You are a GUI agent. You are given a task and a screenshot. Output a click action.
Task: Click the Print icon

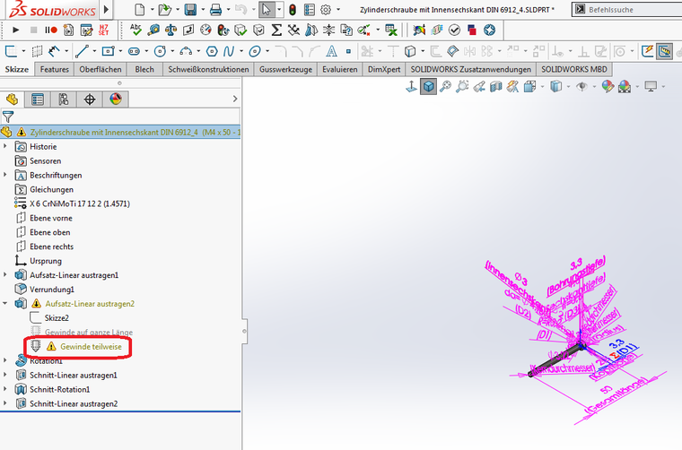coord(215,9)
